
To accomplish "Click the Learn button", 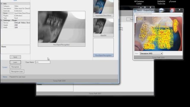I will (x=15, y=62).
